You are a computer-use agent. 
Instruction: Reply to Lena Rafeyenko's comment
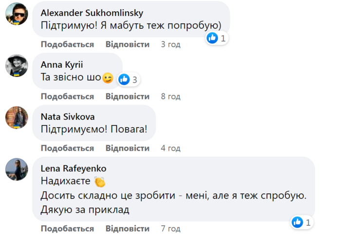pyautogui.click(x=128, y=229)
